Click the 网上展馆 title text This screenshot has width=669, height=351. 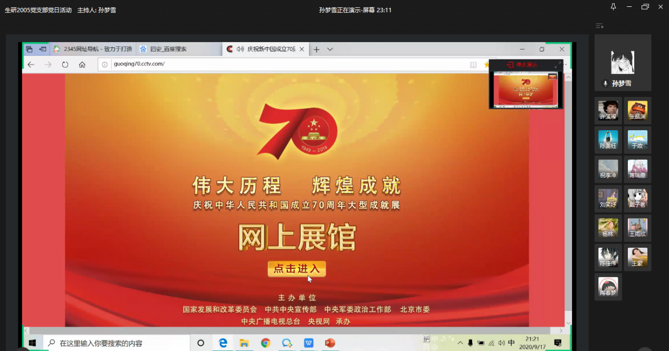tap(297, 238)
